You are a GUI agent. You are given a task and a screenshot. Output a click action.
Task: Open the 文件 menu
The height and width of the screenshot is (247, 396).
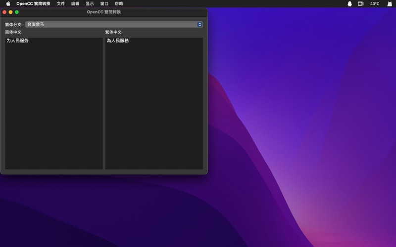(x=60, y=3)
